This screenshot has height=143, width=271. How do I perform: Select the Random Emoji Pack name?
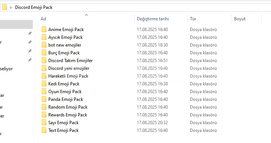[68, 107]
